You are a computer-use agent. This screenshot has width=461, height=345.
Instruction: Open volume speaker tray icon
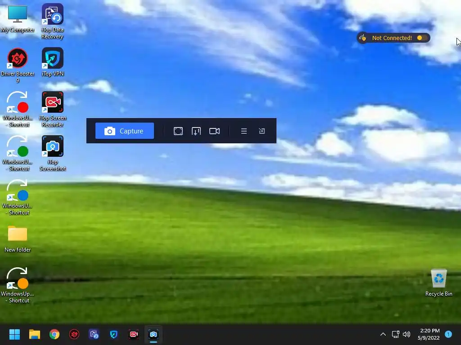[x=407, y=334]
